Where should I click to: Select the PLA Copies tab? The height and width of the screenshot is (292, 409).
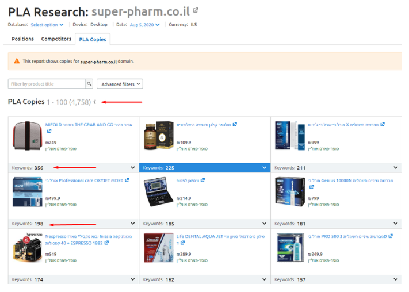tap(93, 39)
